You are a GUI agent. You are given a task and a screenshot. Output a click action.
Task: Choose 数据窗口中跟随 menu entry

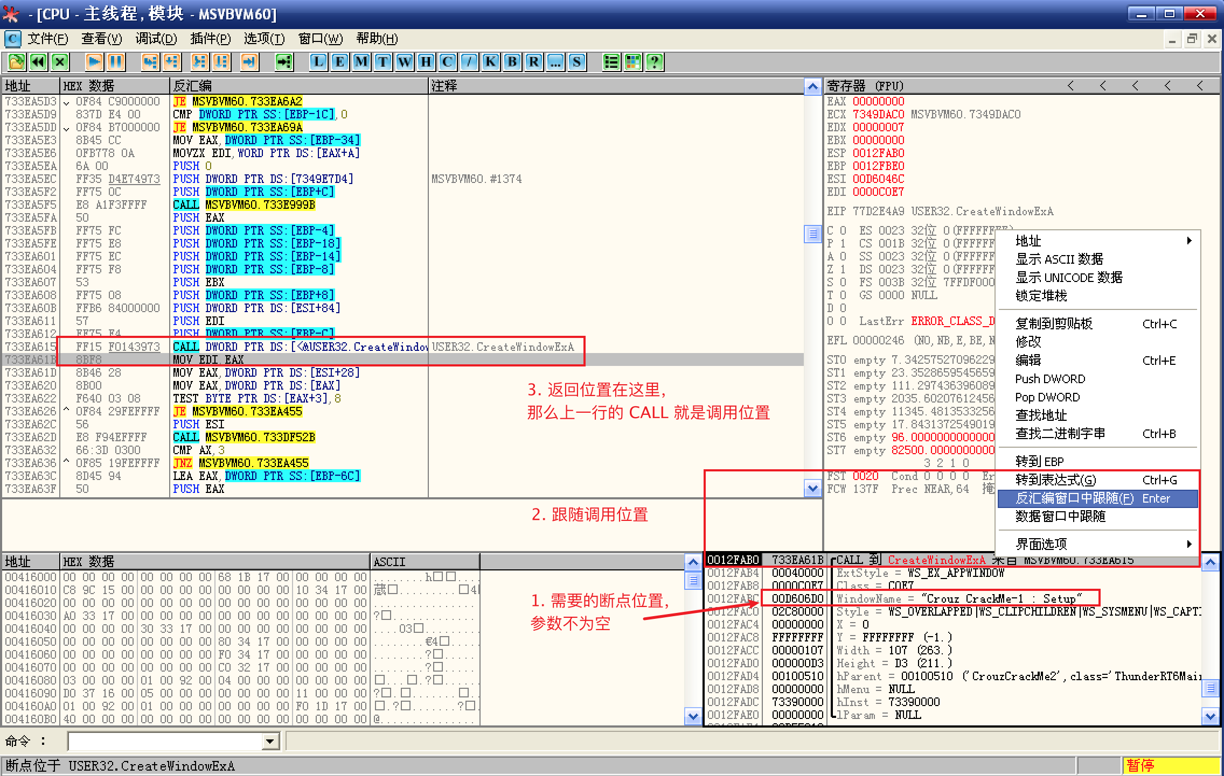point(1060,517)
